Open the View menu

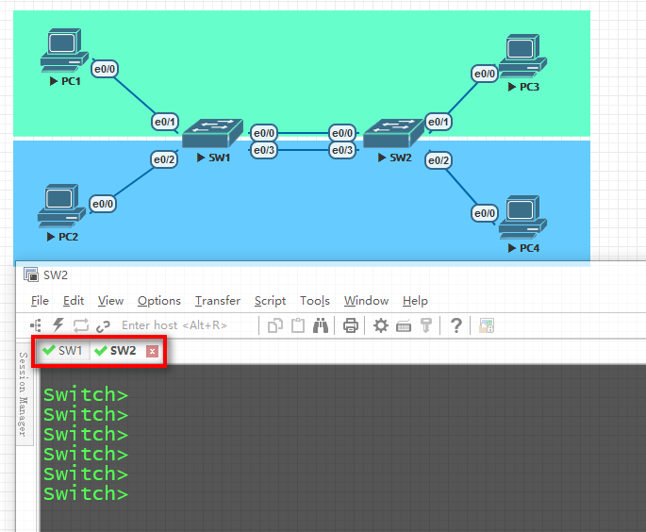(111, 301)
